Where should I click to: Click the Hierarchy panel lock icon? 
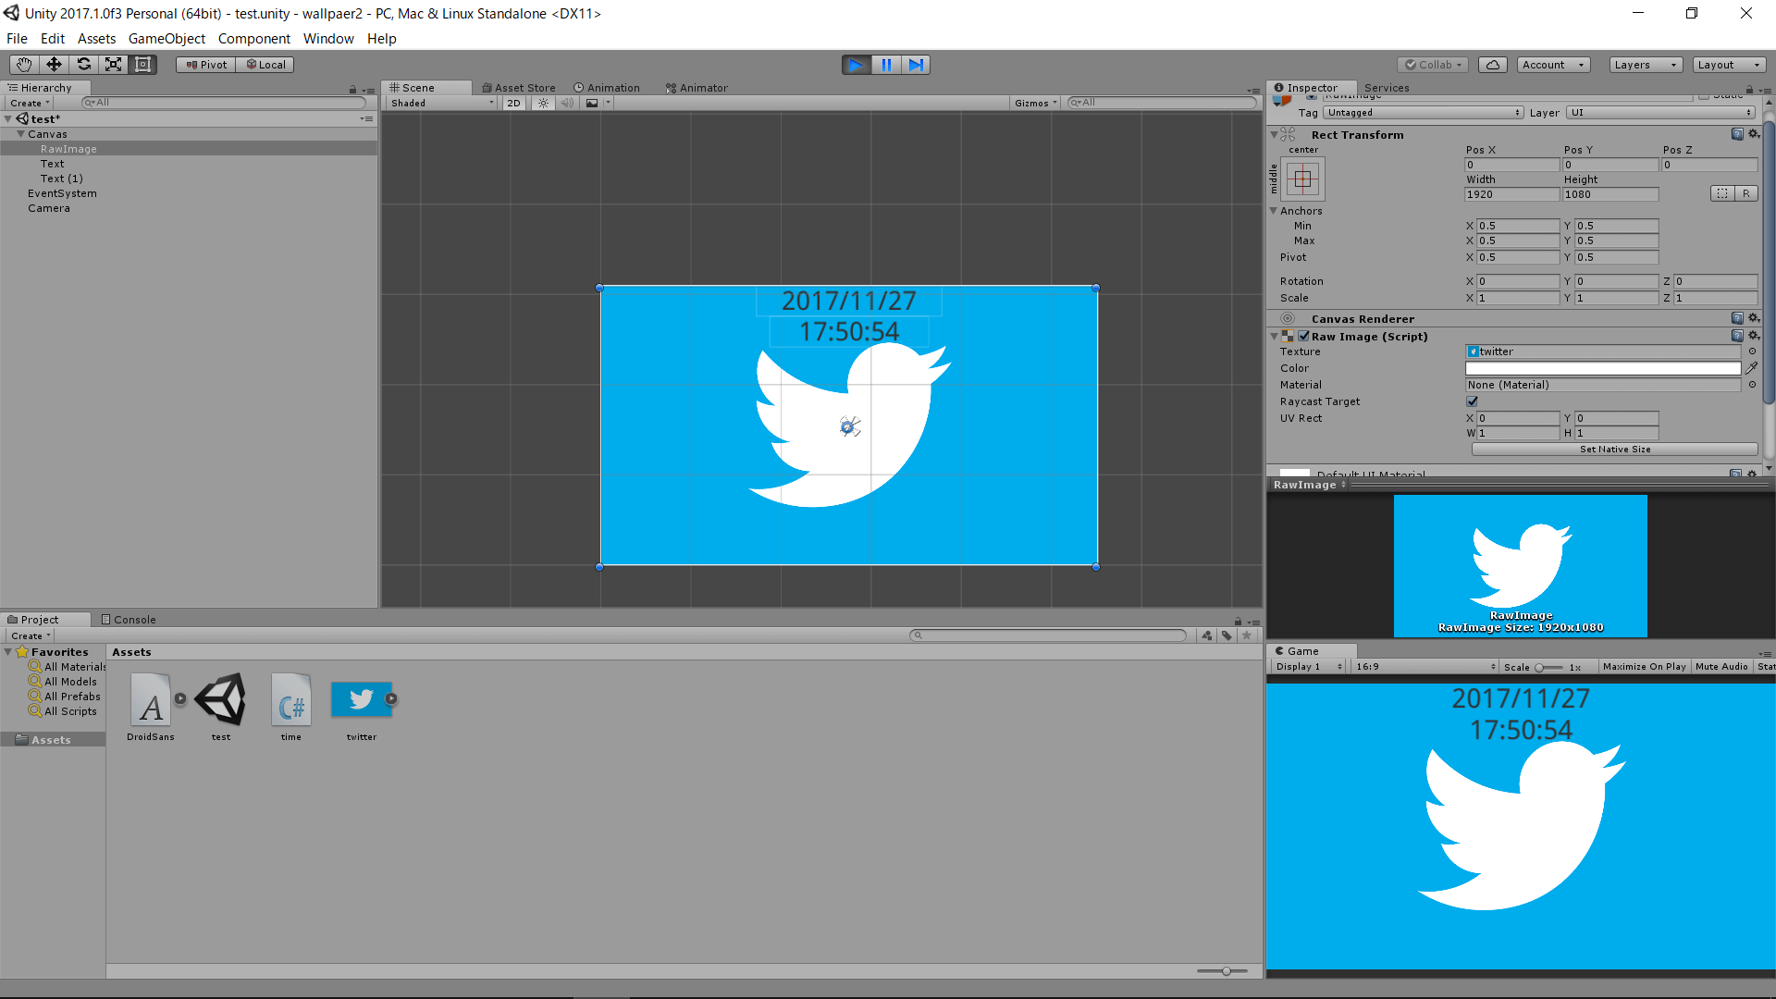(352, 90)
